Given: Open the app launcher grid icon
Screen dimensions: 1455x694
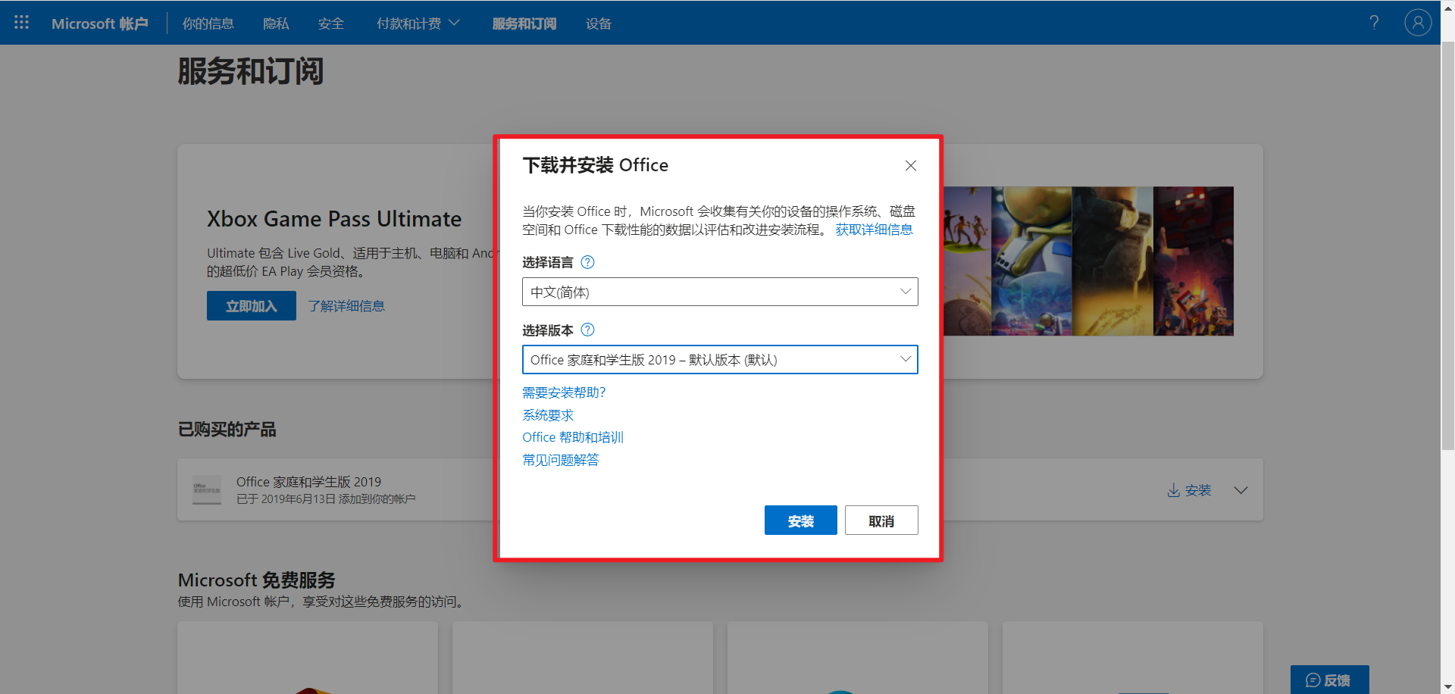Looking at the screenshot, I should click(x=21, y=23).
